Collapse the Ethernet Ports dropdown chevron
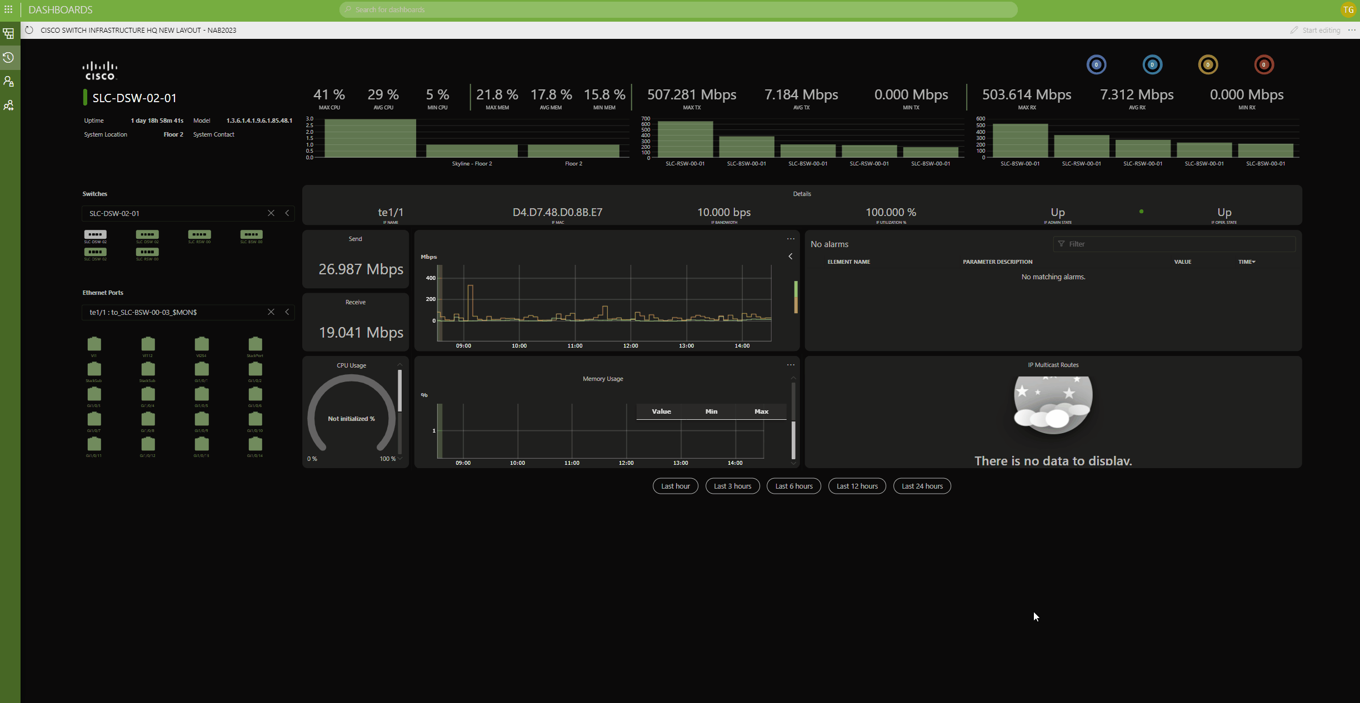Viewport: 1360px width, 703px height. 287,312
